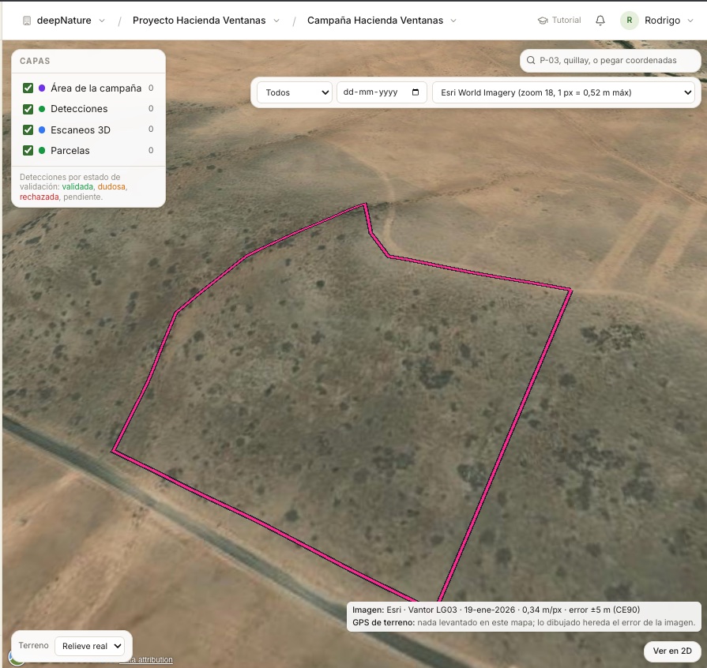Open Proyecto Hacienda Ventanas breadcrumb
707x668 pixels.
pos(199,21)
